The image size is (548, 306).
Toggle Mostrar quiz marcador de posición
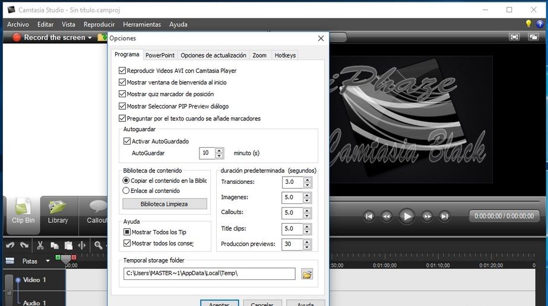click(x=122, y=94)
